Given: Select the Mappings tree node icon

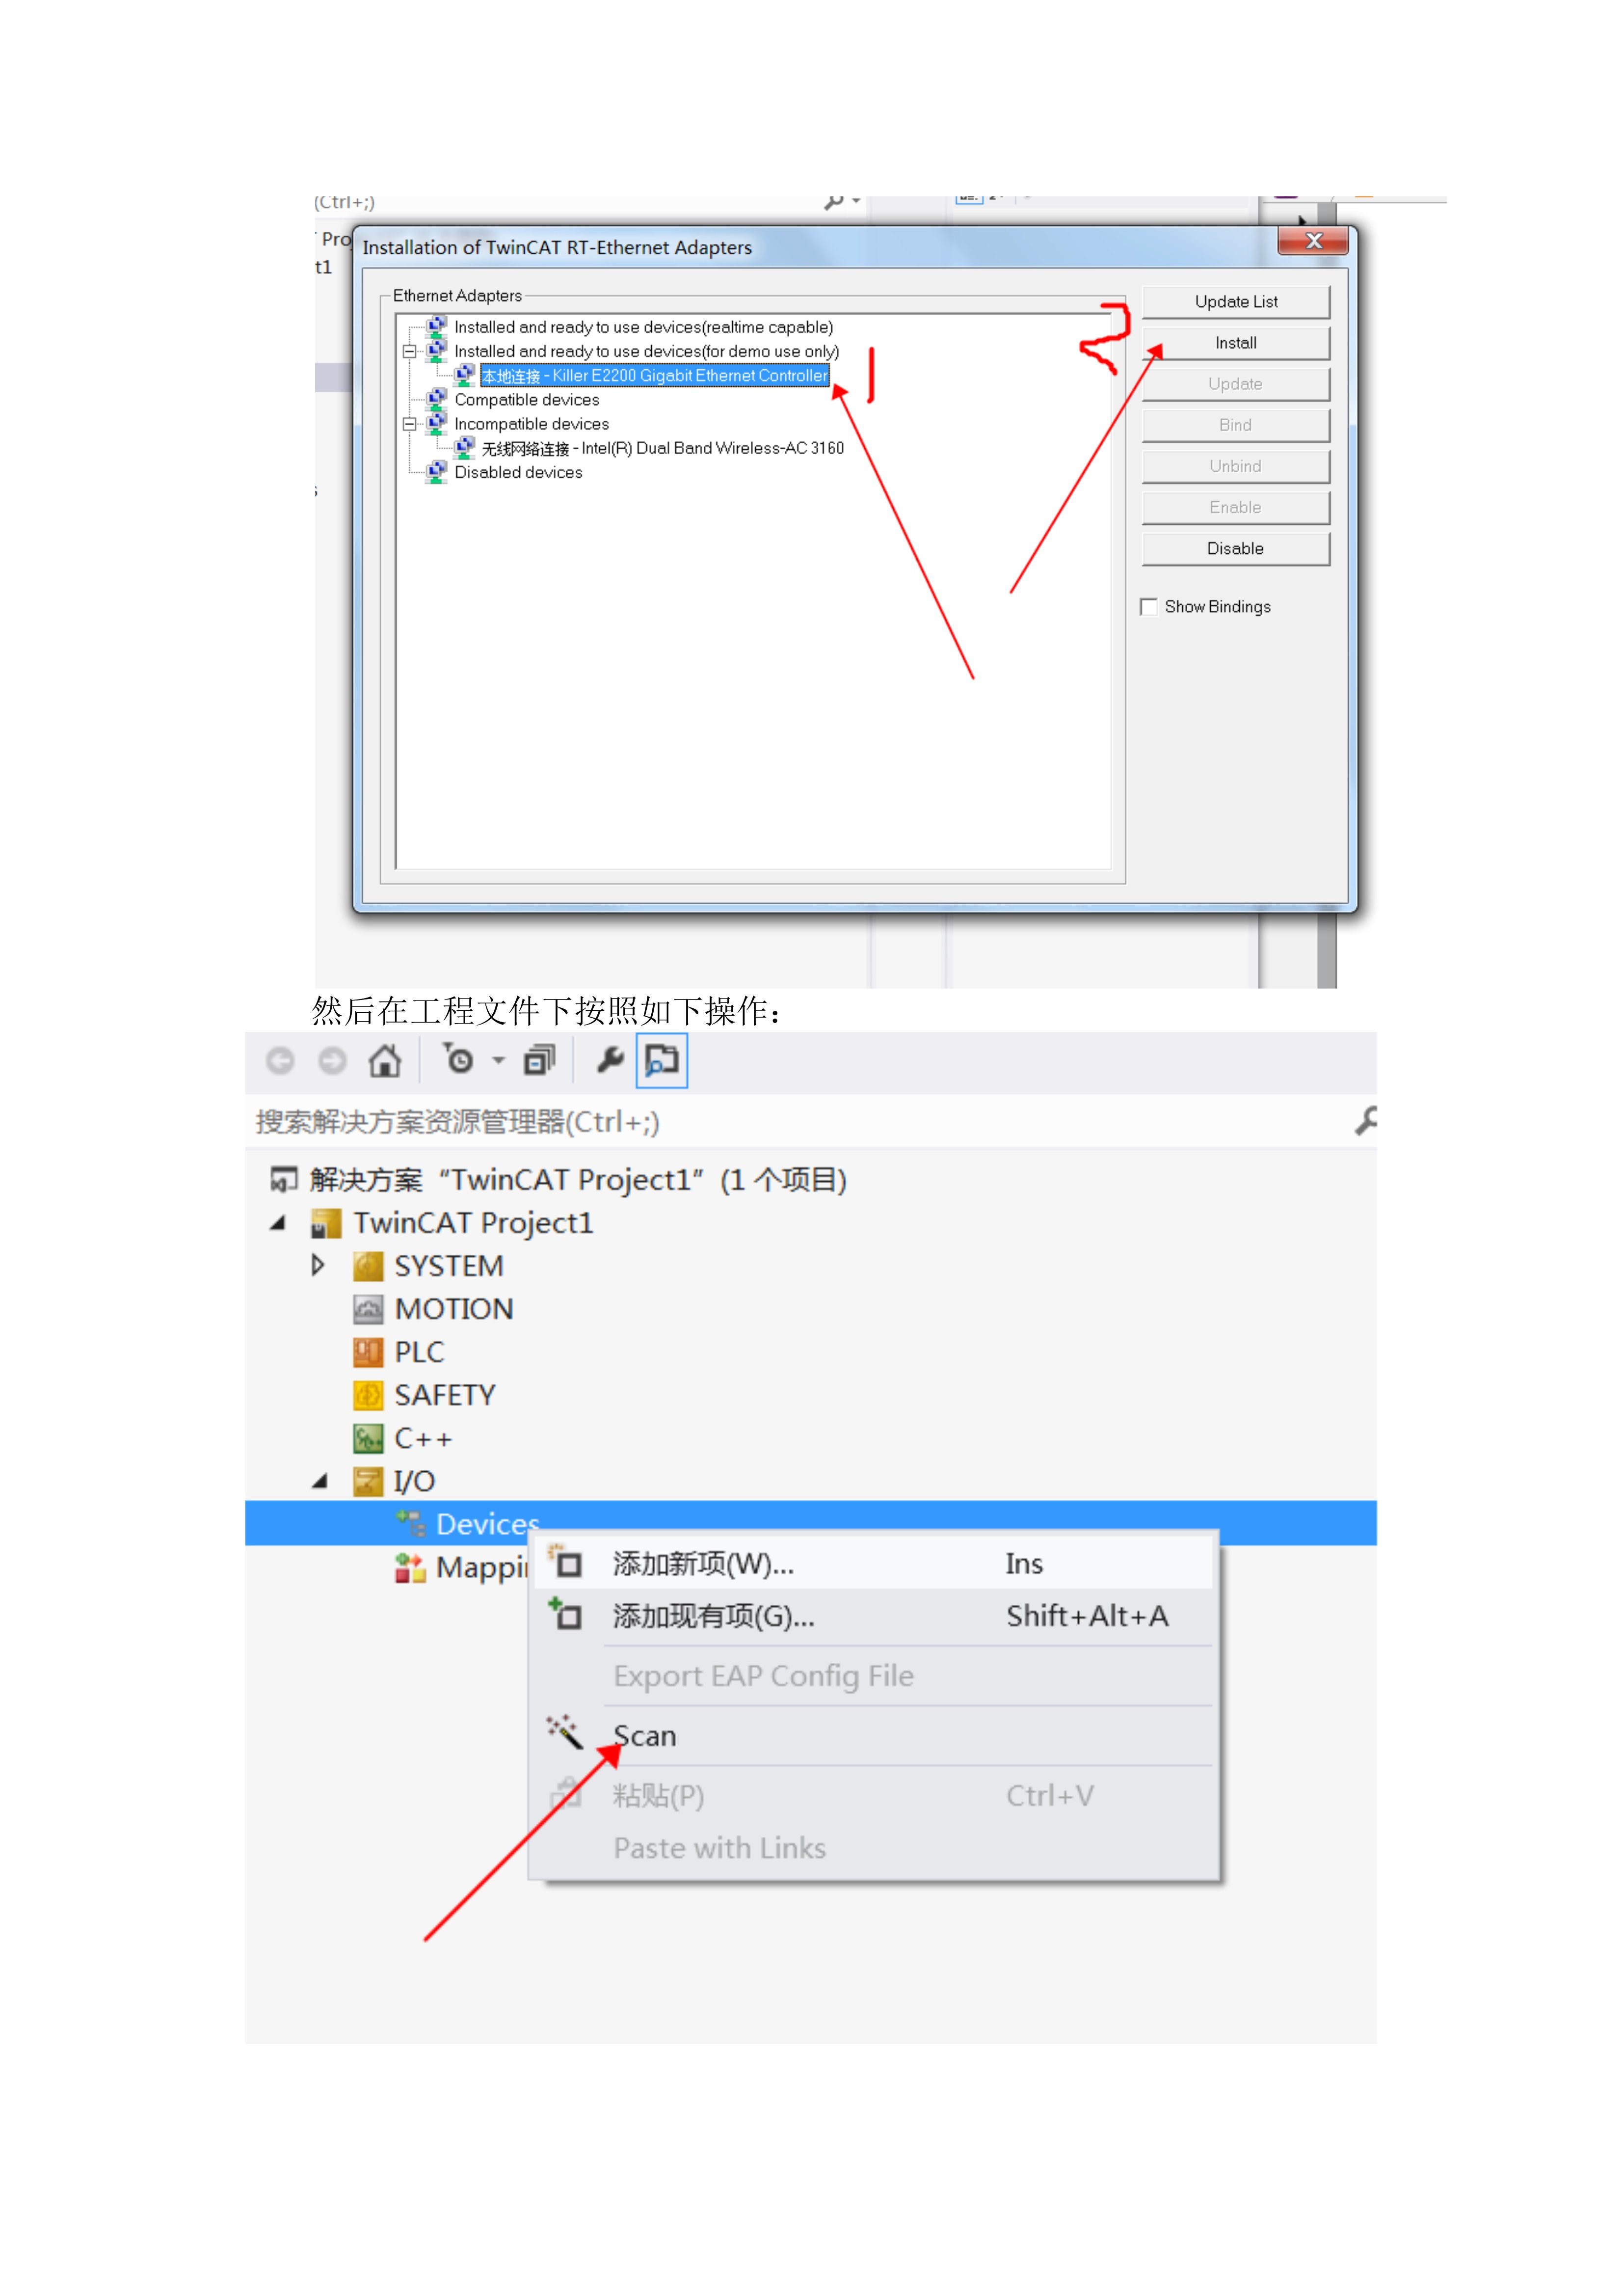Looking at the screenshot, I should coord(410,1568).
